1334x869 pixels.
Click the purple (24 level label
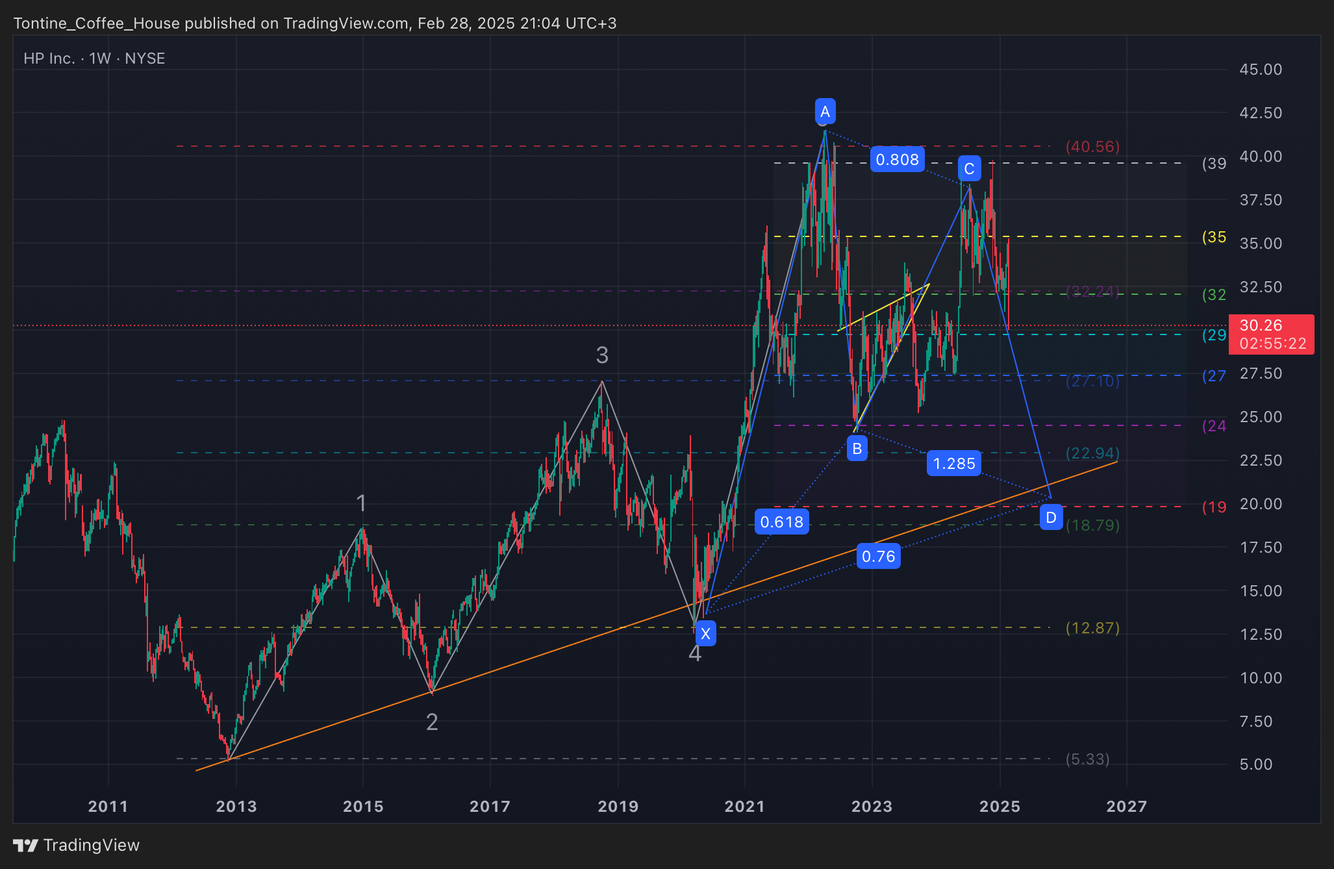point(1214,426)
